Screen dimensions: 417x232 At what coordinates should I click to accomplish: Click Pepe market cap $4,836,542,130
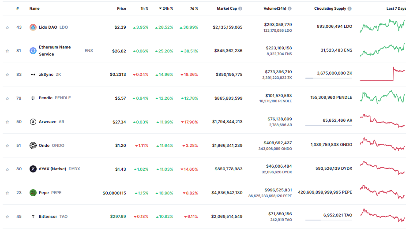tap(227, 193)
